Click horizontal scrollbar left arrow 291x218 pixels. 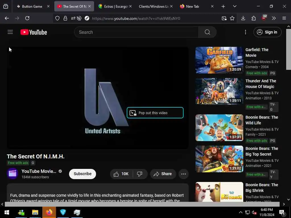(x=2, y=204)
